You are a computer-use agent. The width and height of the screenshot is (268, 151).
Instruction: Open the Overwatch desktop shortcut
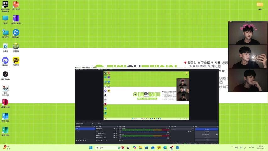coord(16,46)
